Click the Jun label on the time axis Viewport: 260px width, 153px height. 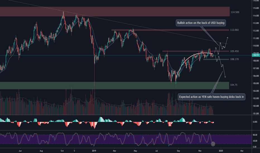pos(20,151)
